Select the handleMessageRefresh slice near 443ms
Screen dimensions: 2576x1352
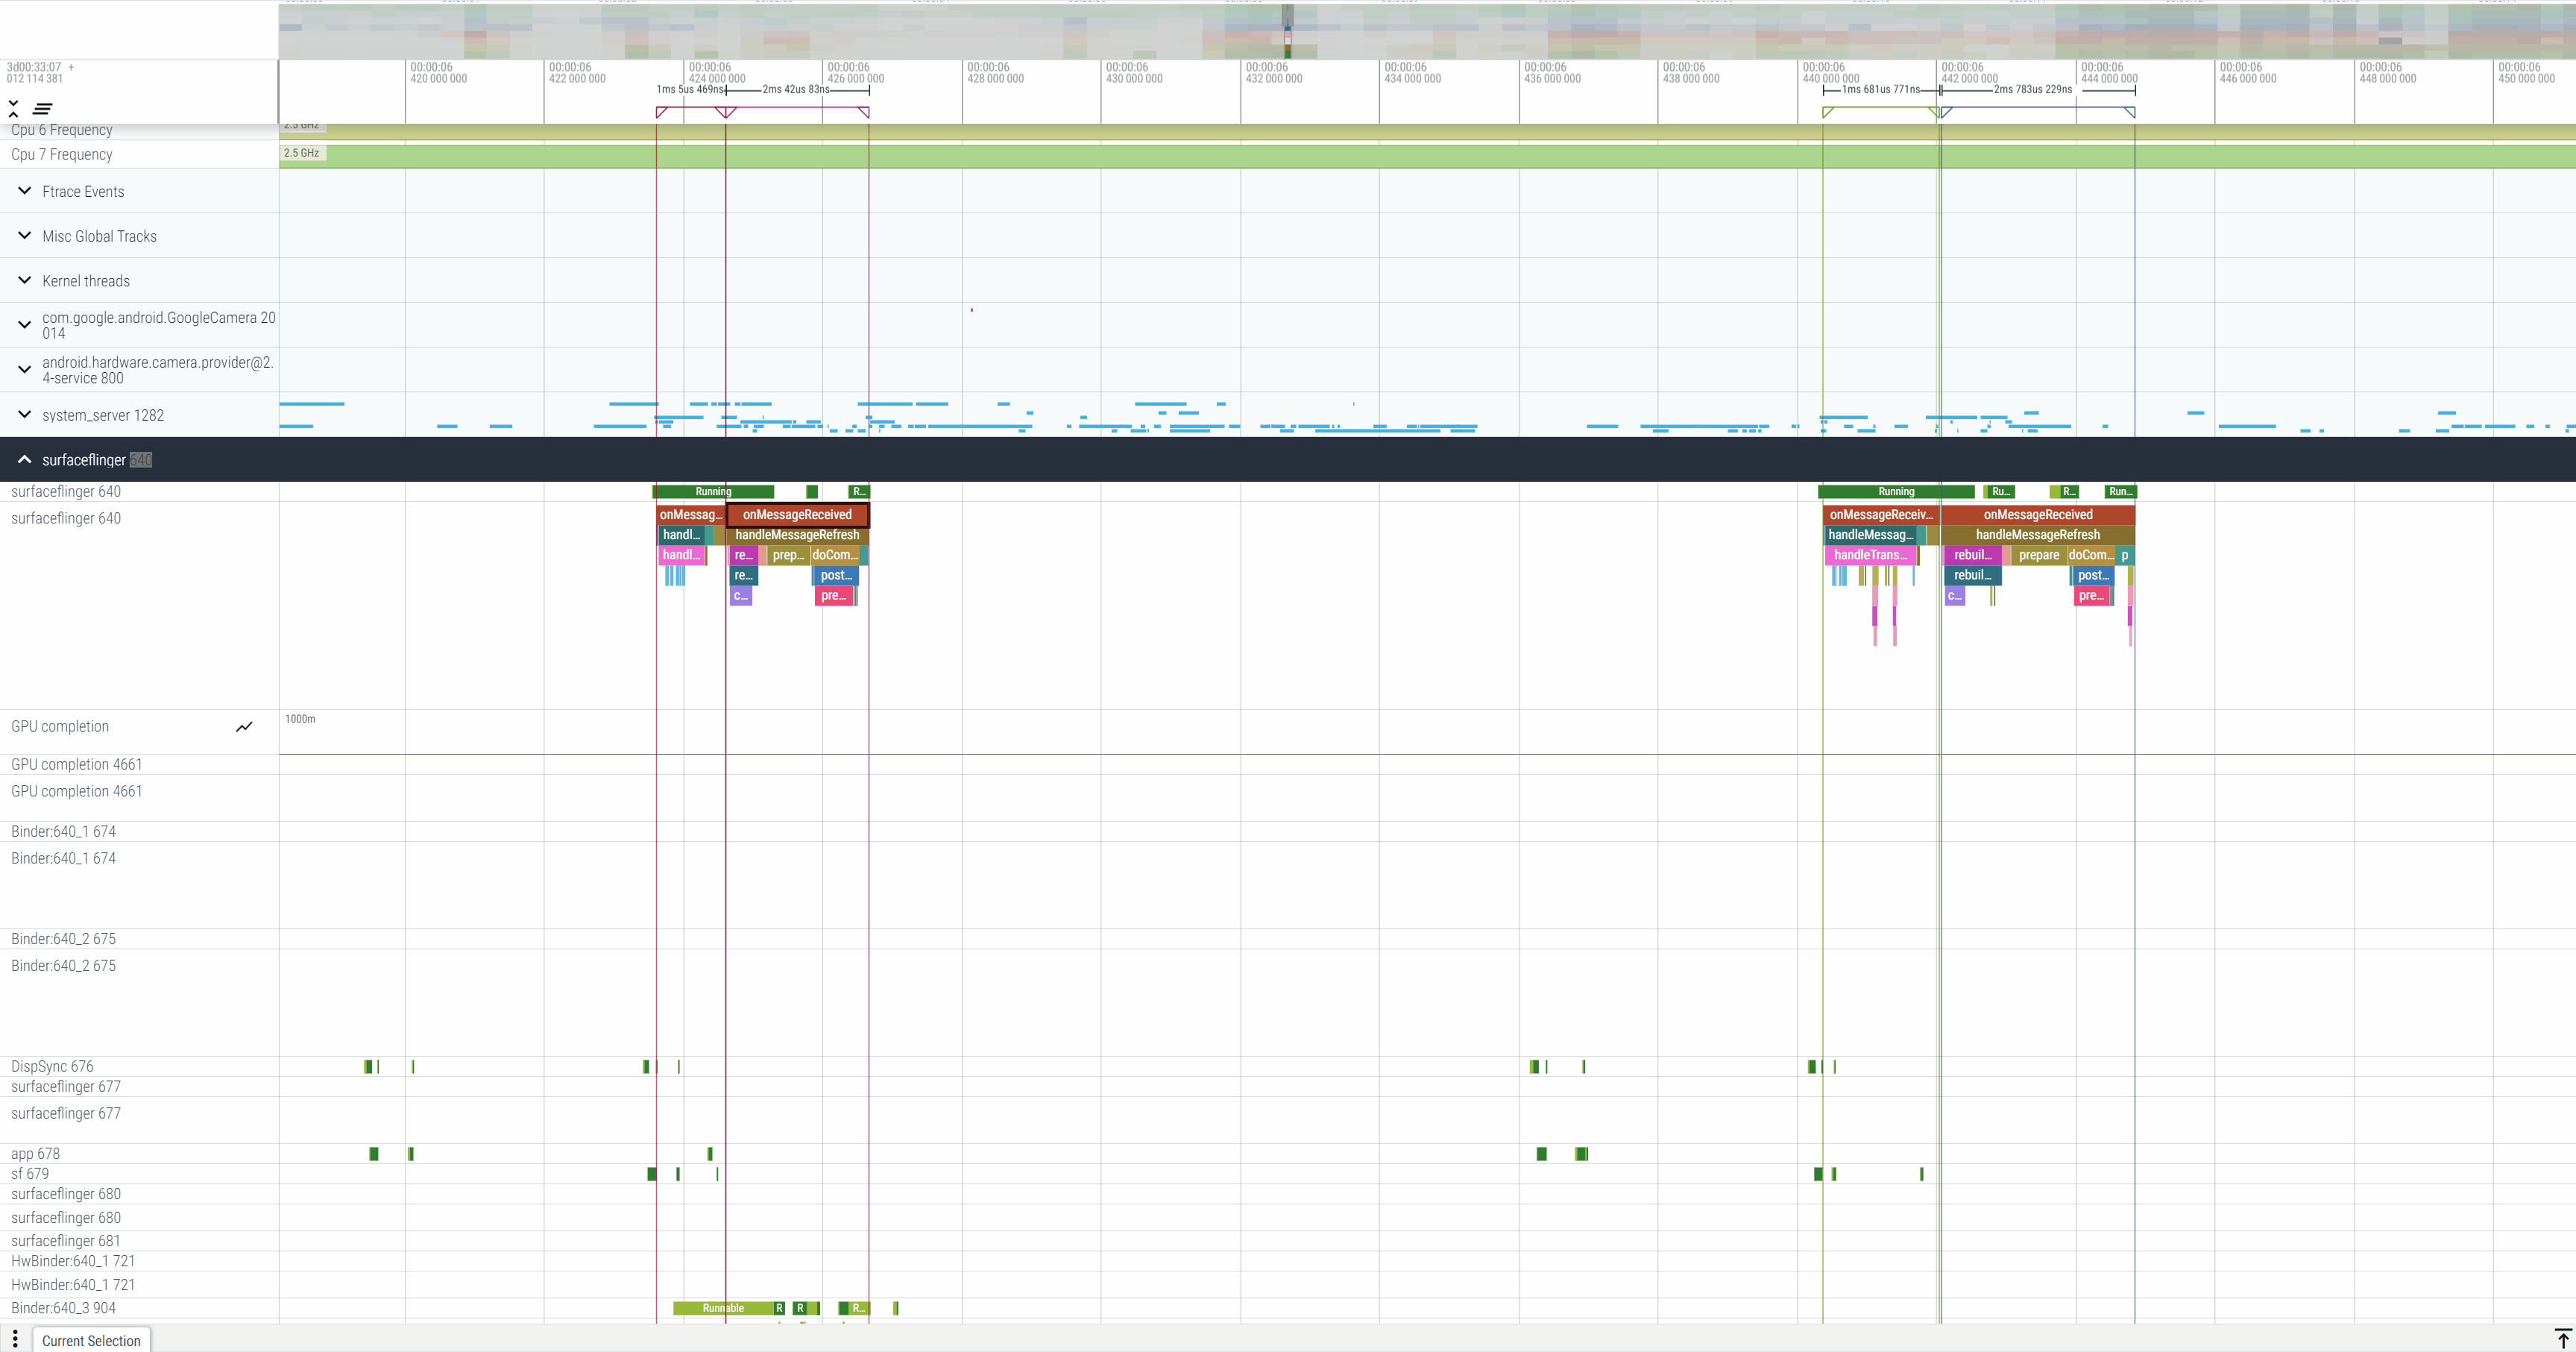tap(2038, 535)
